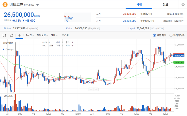Switch to the 정보 tab

pyautogui.click(x=165, y=5)
